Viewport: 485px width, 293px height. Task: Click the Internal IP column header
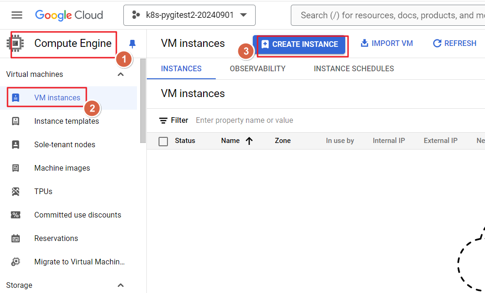click(389, 141)
